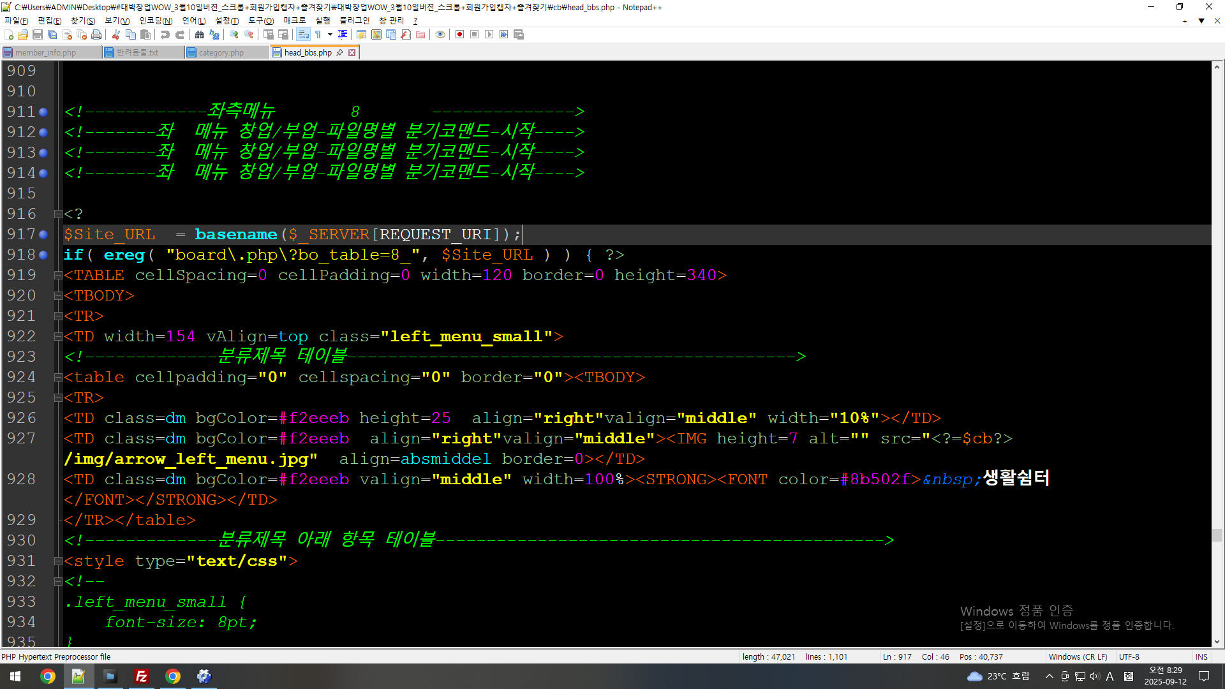Toggle the Monitoring eye icon
Image resolution: width=1225 pixels, height=689 pixels.
440,34
